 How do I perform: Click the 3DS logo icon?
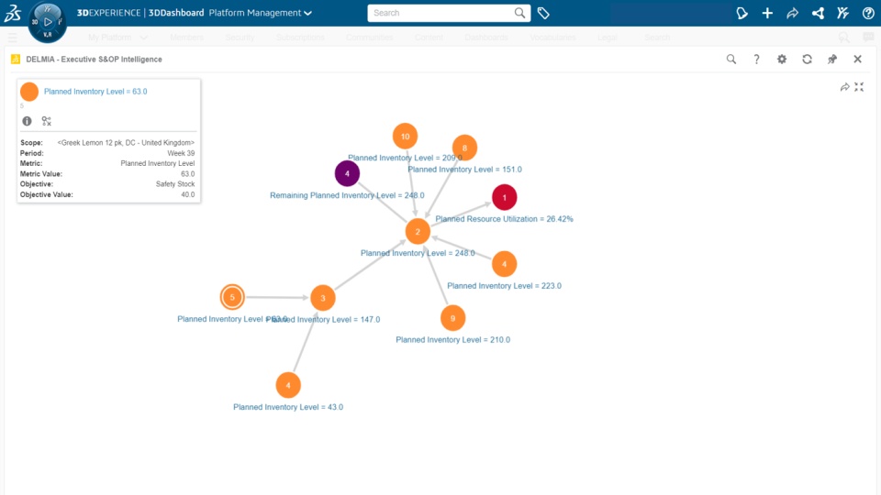click(12, 13)
